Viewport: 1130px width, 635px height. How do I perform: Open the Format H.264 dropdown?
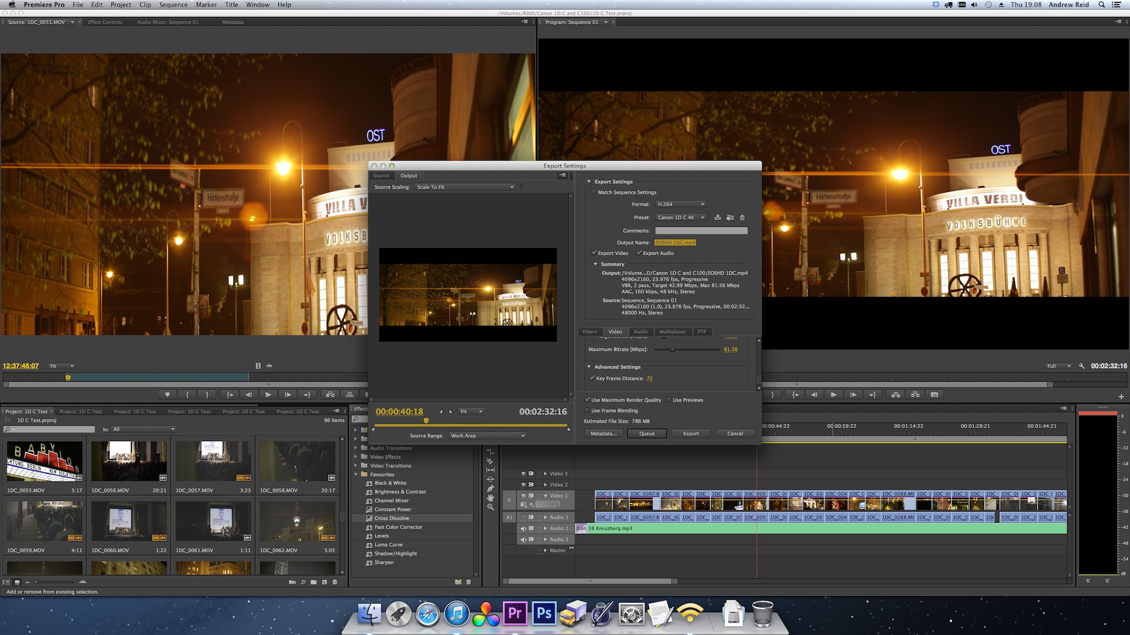(680, 204)
